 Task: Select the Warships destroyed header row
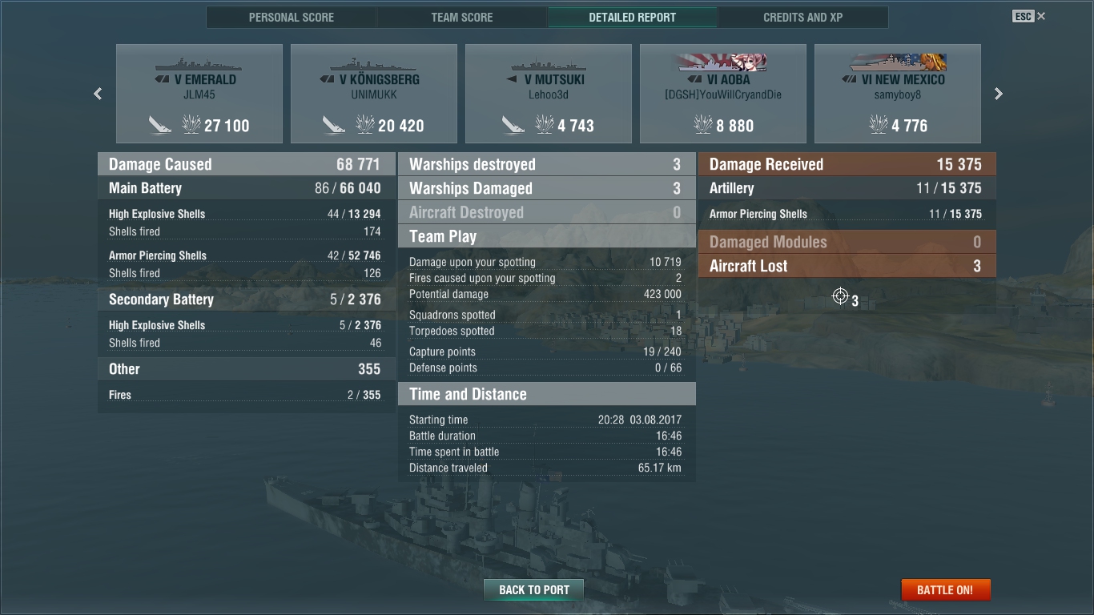pos(547,164)
